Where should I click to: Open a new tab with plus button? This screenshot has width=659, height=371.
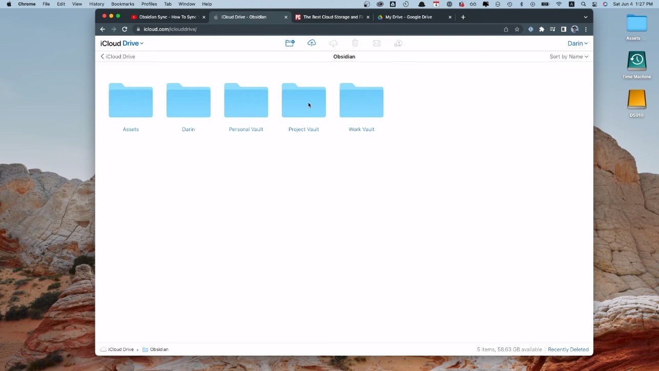pos(463,17)
